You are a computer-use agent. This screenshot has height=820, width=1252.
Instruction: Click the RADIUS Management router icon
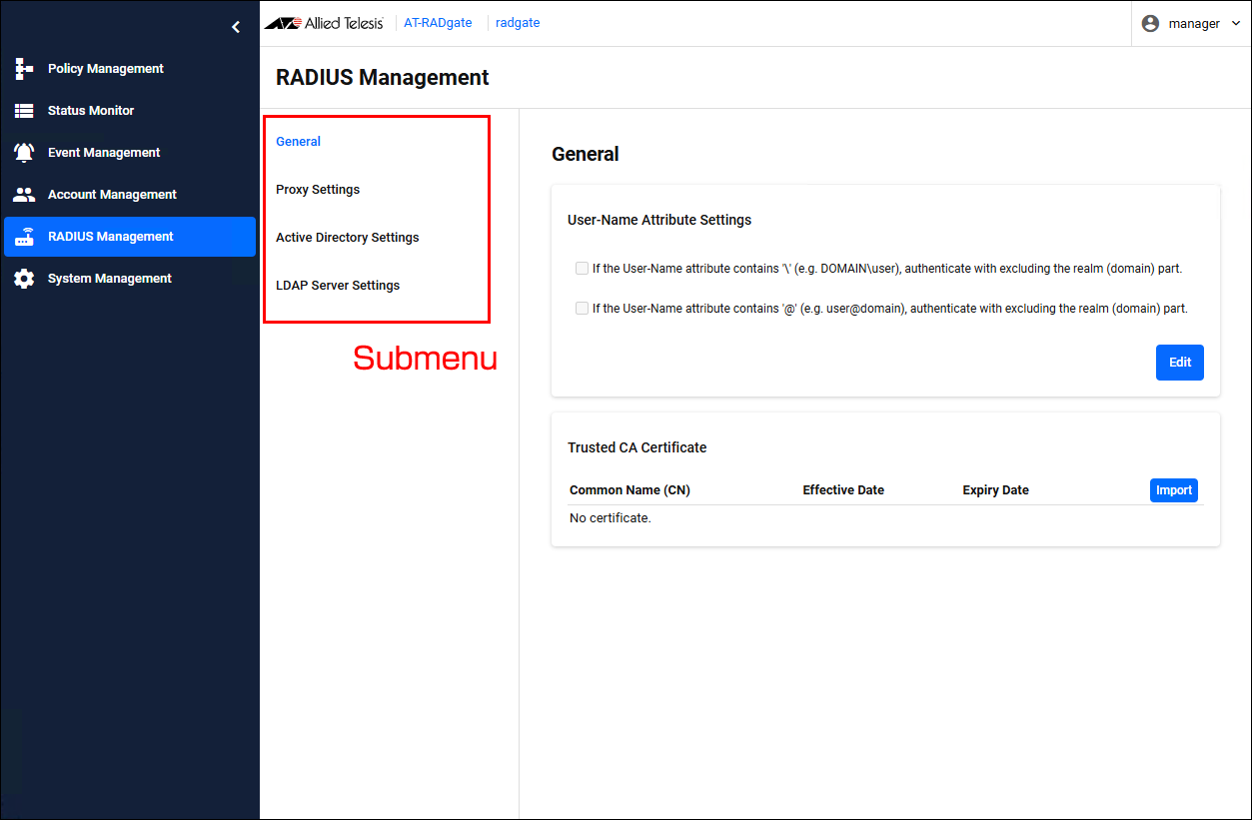(x=24, y=237)
